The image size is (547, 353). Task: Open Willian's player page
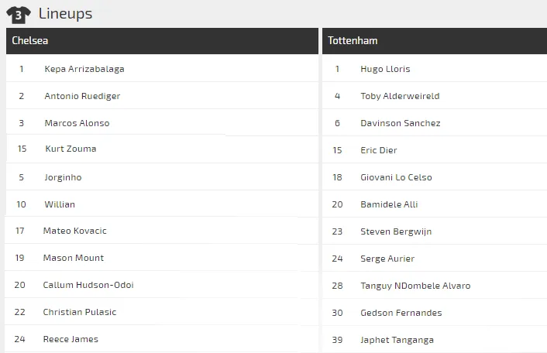pyautogui.click(x=60, y=204)
